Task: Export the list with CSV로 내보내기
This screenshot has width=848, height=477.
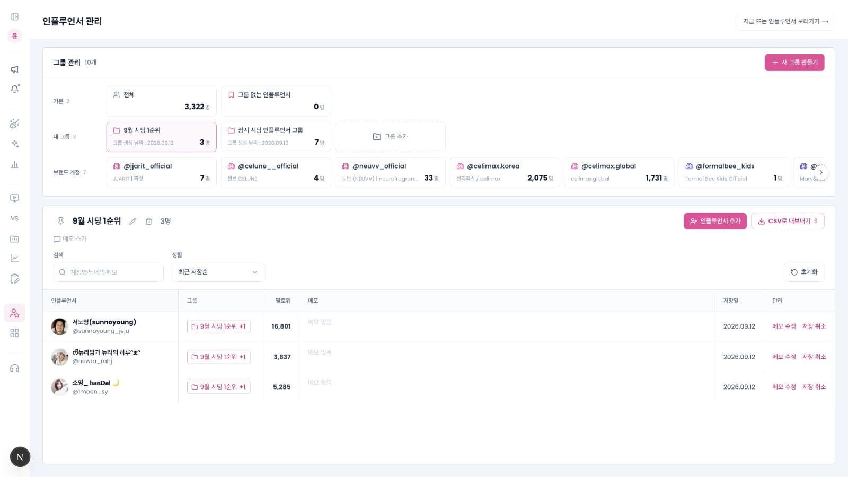Action: point(788,221)
